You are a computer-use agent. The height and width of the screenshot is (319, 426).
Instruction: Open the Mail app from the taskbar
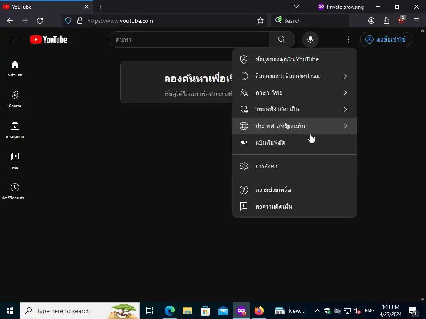tap(223, 311)
